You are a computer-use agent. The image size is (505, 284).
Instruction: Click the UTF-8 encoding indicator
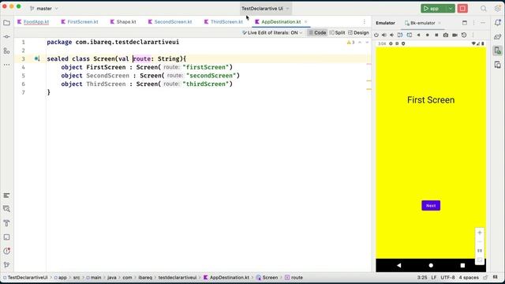tap(447, 277)
